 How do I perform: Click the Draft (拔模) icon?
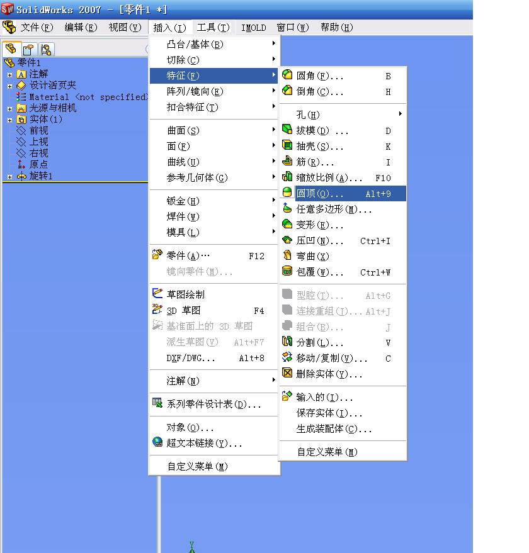click(x=287, y=130)
